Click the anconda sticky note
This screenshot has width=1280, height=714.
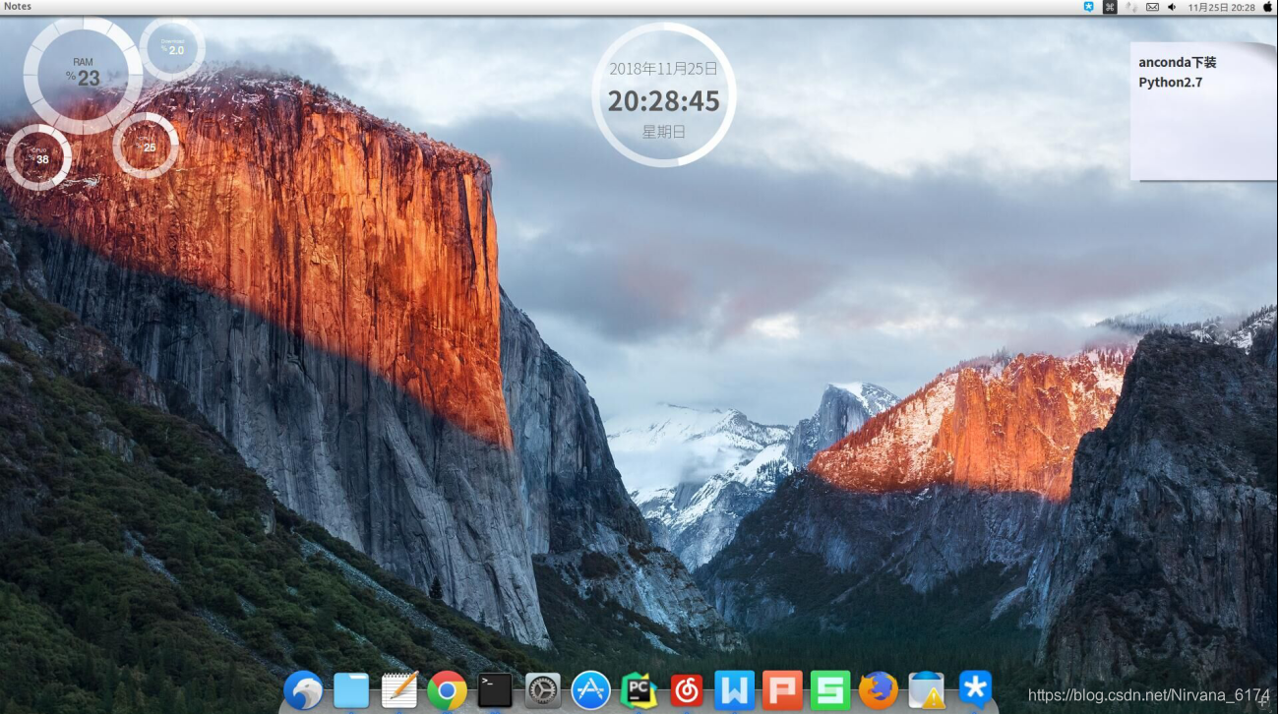[x=1202, y=111]
